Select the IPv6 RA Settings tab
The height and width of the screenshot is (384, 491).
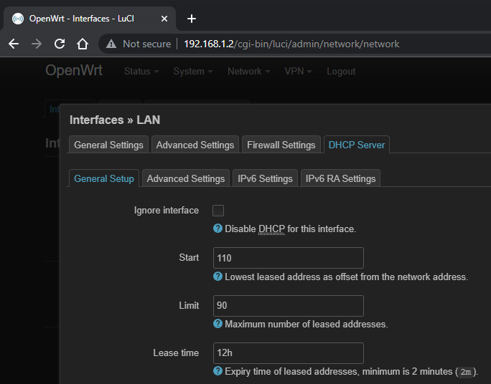(340, 178)
